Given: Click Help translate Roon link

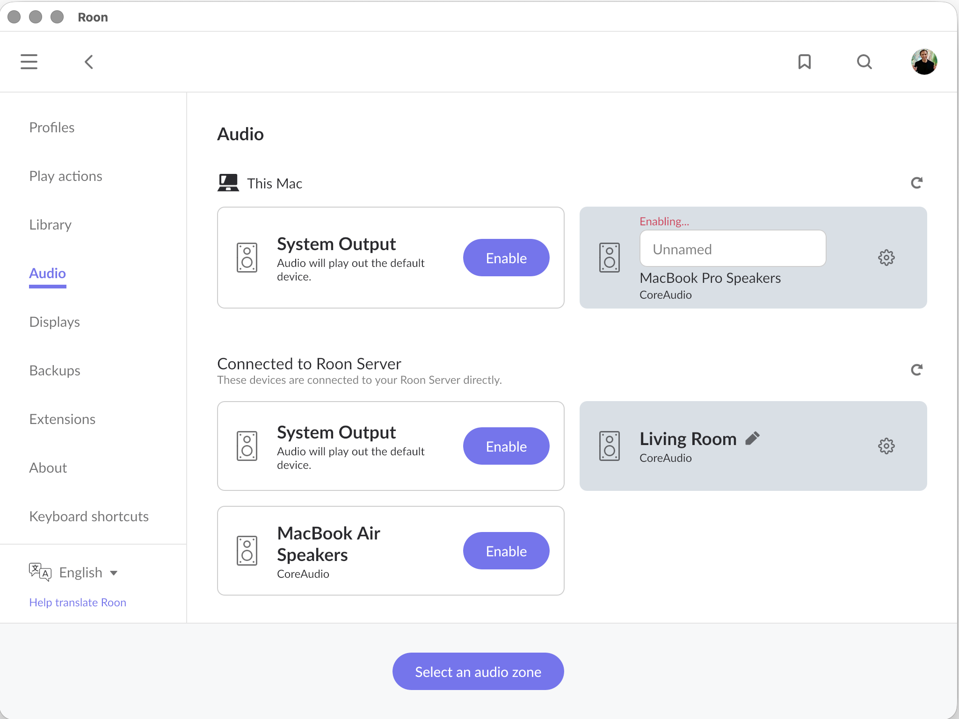Looking at the screenshot, I should click(x=78, y=602).
